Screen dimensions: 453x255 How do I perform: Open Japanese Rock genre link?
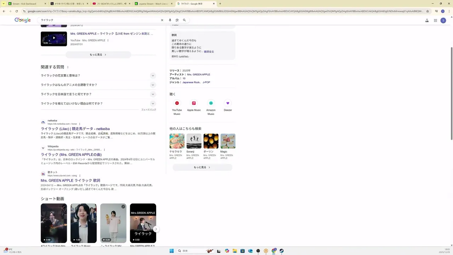point(191,83)
